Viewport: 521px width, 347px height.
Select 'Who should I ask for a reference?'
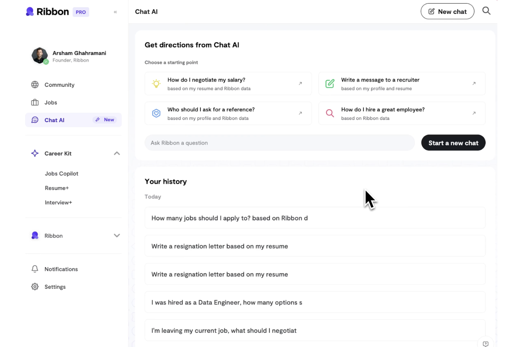coord(228,113)
